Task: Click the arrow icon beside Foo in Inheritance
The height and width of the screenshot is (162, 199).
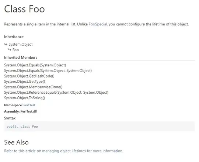Action: 10,50
